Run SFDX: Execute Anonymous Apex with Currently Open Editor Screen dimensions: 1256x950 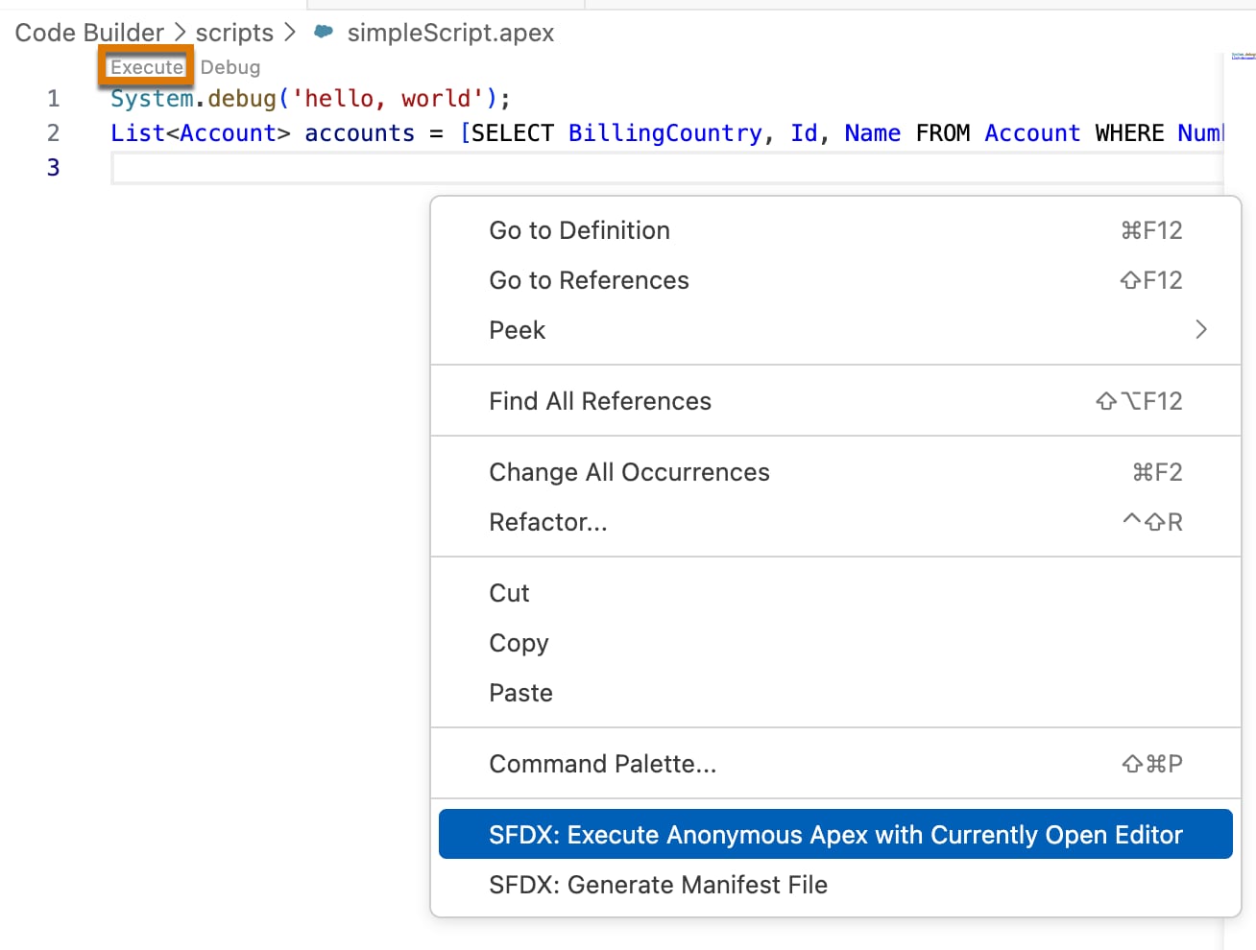[835, 834]
